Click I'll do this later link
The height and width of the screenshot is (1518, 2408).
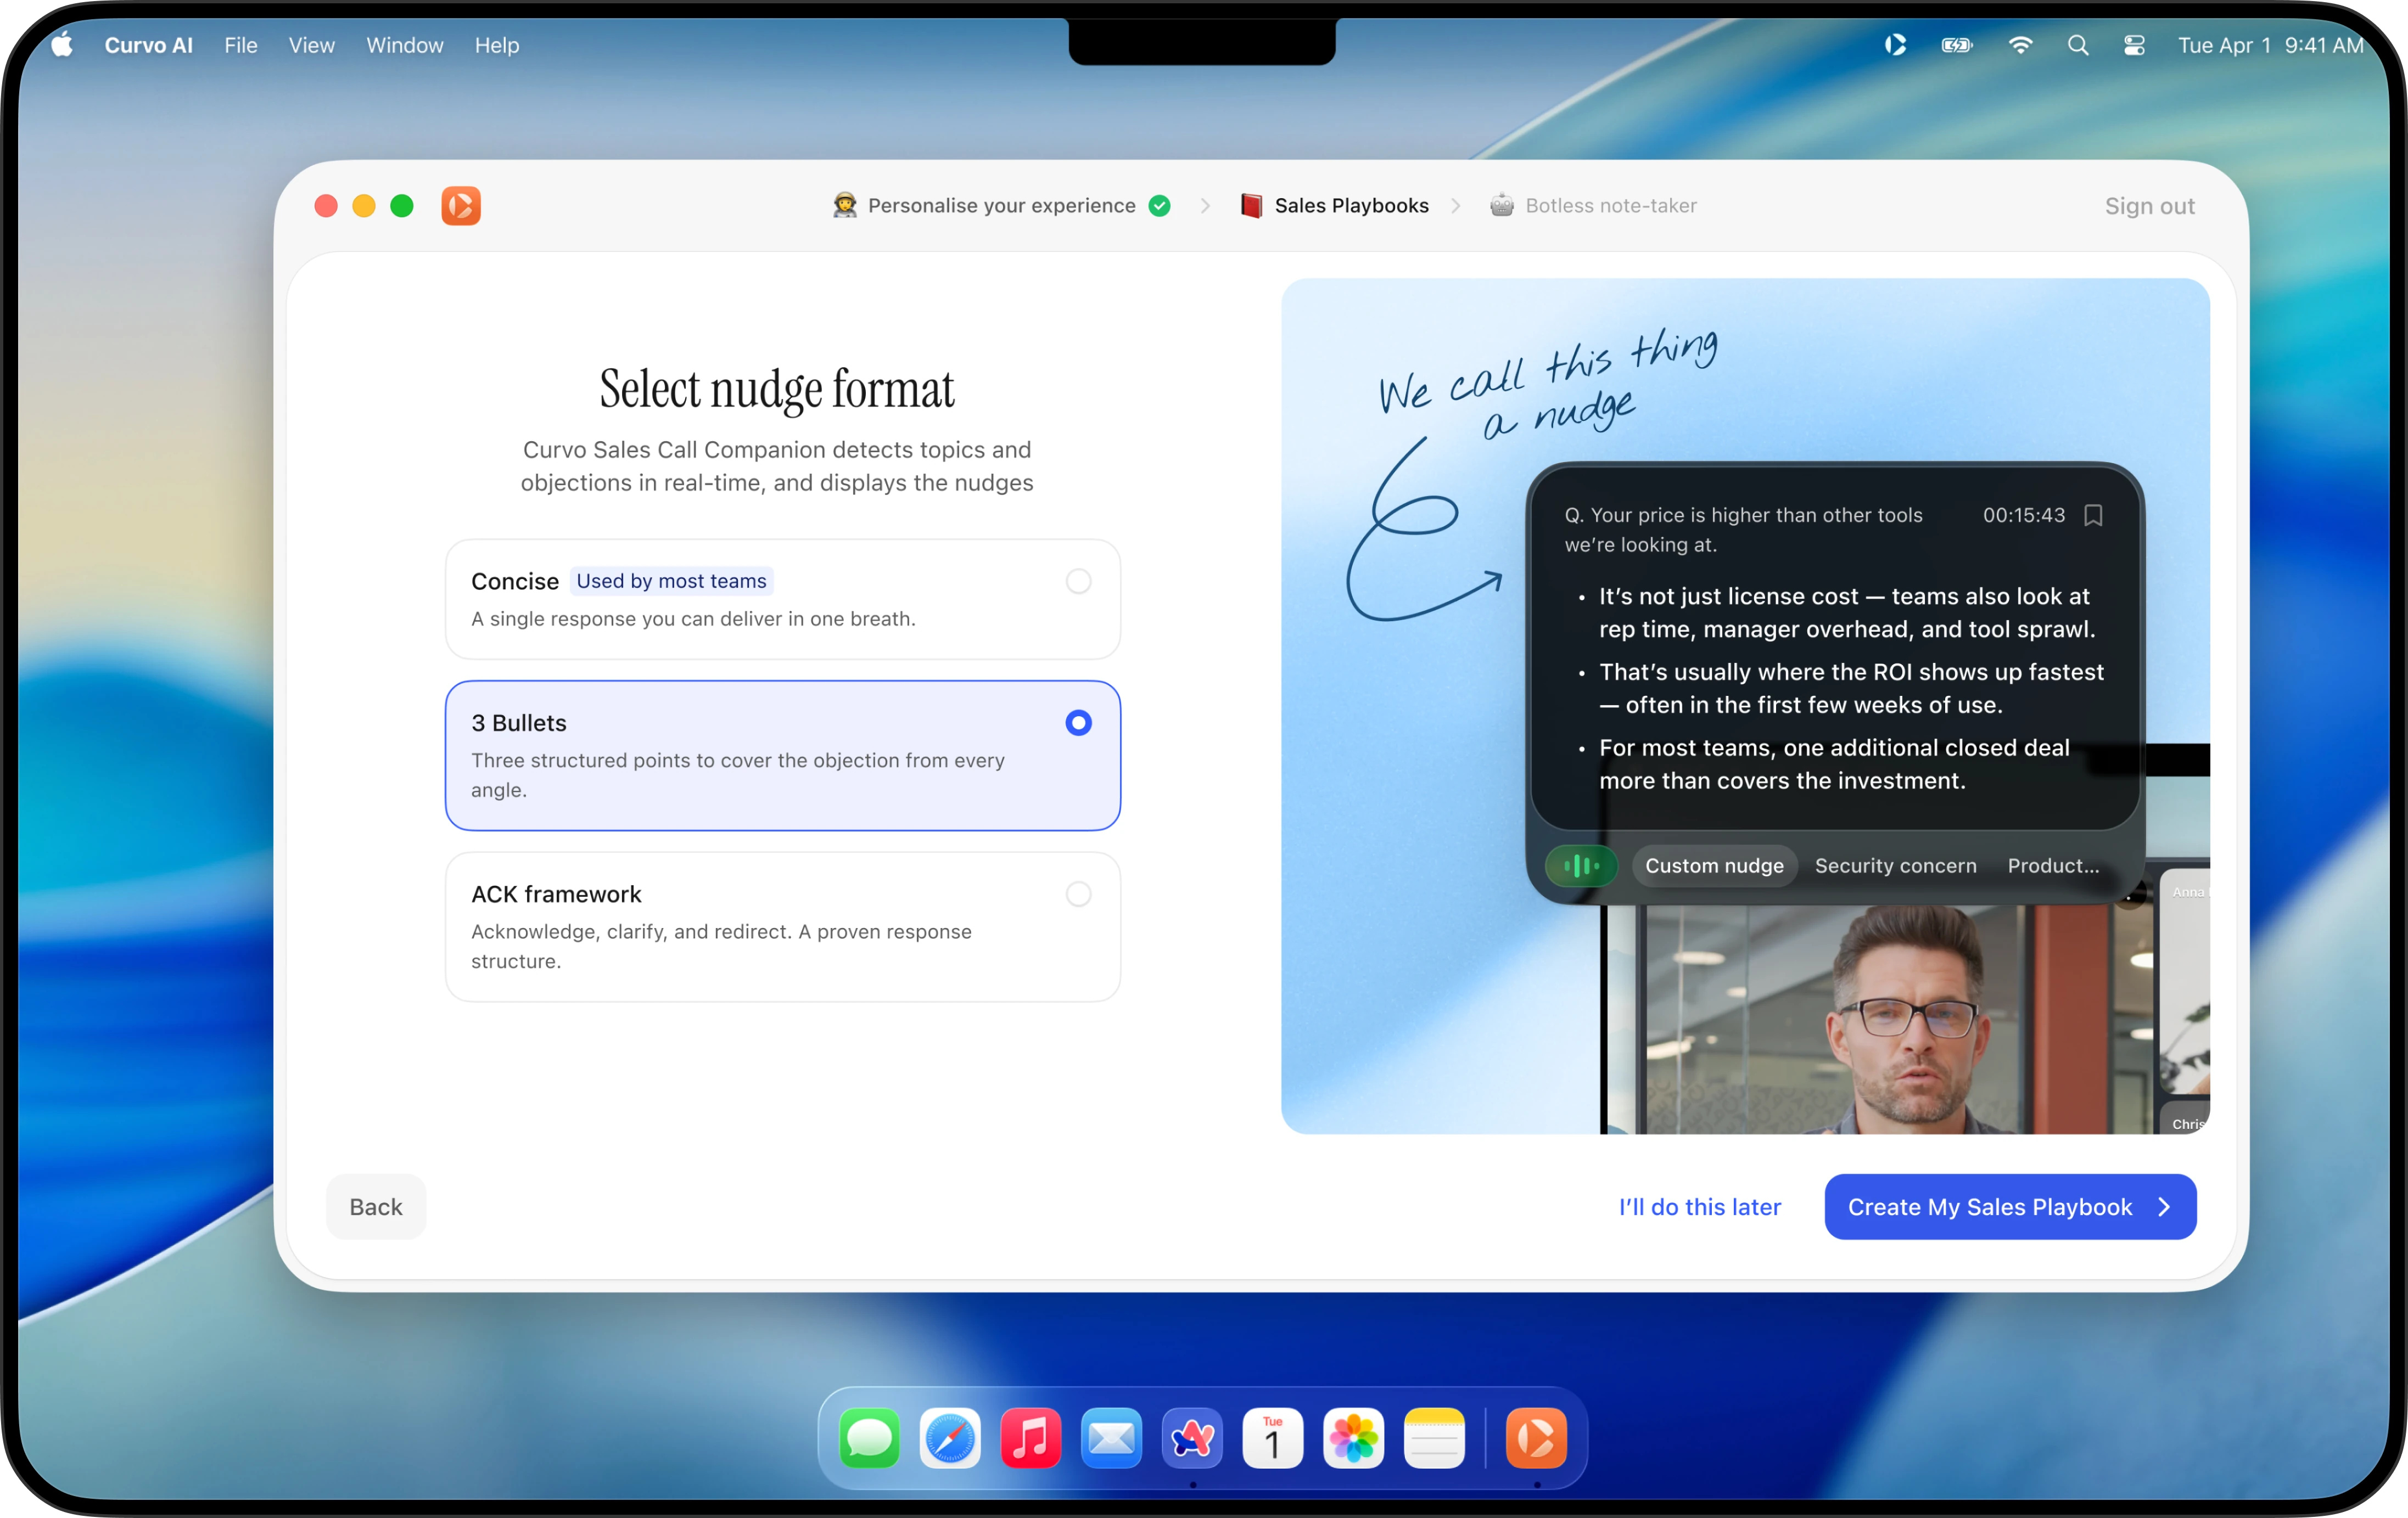pos(1700,1207)
